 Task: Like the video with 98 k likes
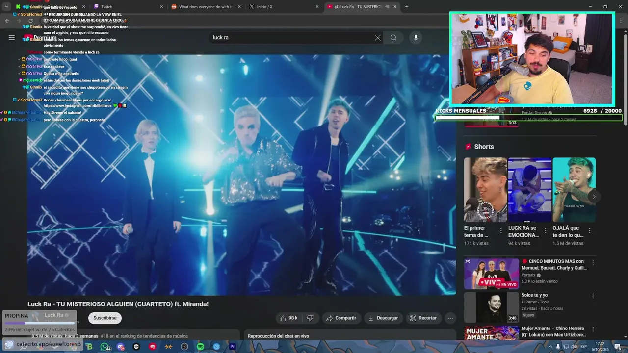pyautogui.click(x=288, y=318)
